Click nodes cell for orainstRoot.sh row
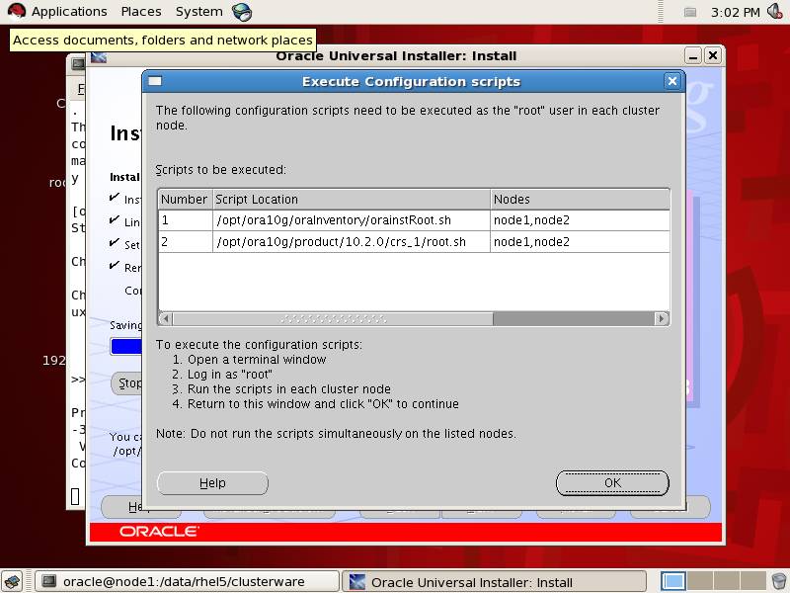Screen dimensions: 790x593 click(580, 220)
